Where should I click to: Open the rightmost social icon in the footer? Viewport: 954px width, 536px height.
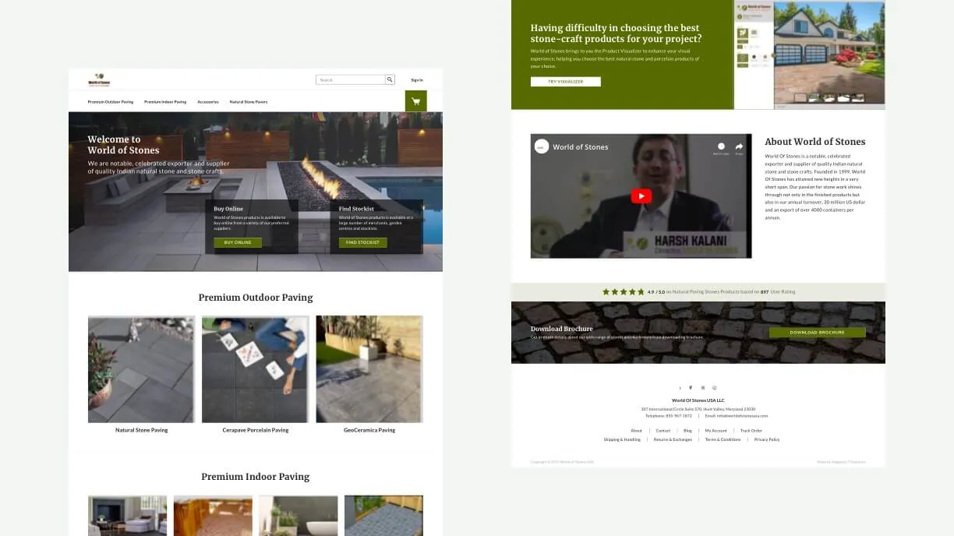(714, 387)
